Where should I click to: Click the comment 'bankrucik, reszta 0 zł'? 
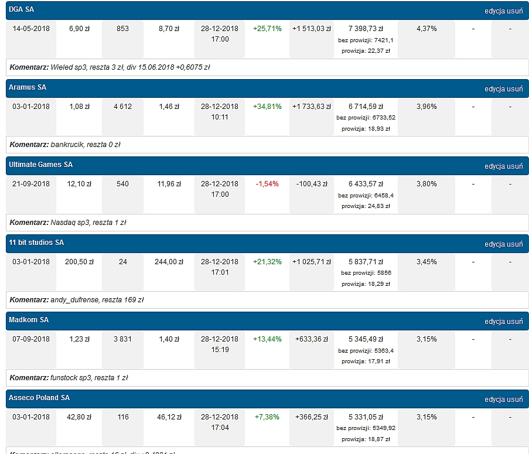pyautogui.click(x=86, y=145)
